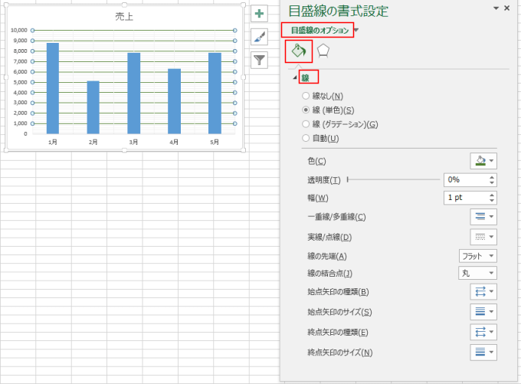Select the Effects pentagon tab
Viewport: 521px width, 384px height.
pos(323,51)
